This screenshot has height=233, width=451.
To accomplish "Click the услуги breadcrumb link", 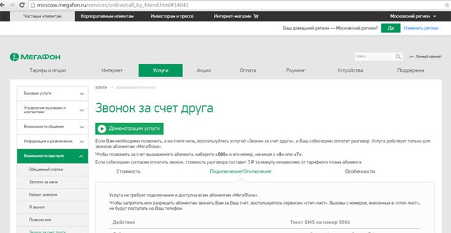I will tap(101, 88).
